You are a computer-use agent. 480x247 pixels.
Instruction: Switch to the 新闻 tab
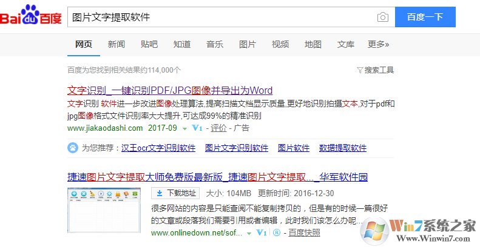[x=117, y=44]
